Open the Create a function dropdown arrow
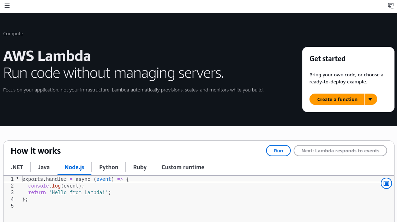 [x=371, y=99]
